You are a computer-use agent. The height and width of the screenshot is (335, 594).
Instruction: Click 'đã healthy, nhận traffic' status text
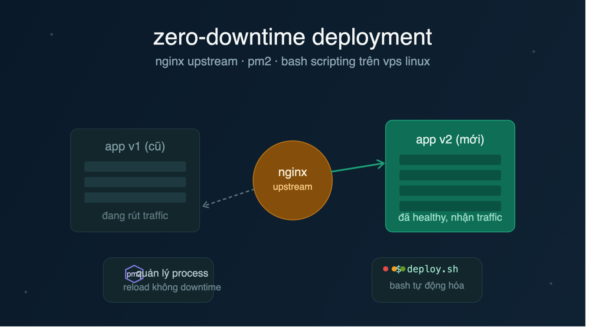(x=450, y=217)
